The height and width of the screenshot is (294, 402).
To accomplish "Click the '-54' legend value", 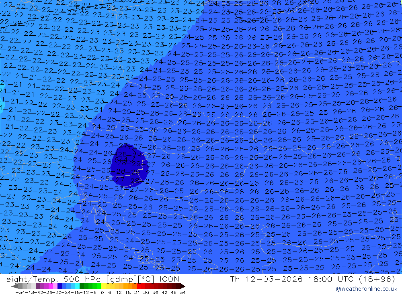I will tap(20, 292).
